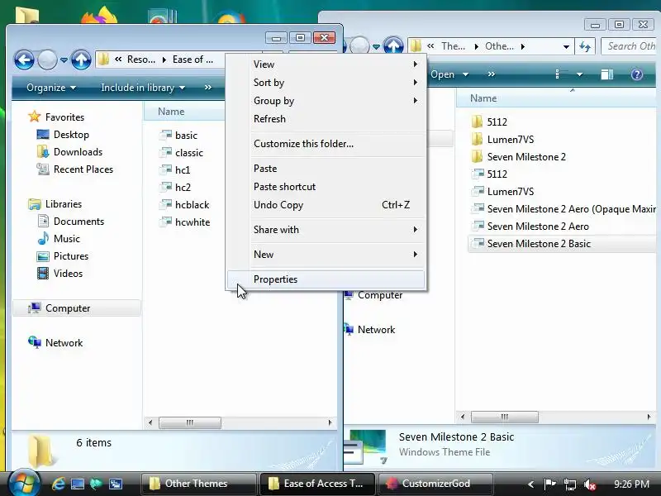The height and width of the screenshot is (496, 661).
Task: Show more toolbar commands in Other Themes window
Action: coord(491,74)
